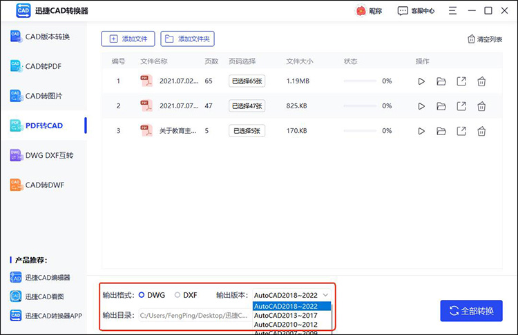Start conversion for file 2021.07.02
This screenshot has height=335, width=518.
421,81
